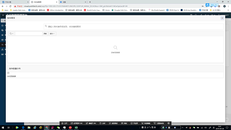Click the bottom sidebar icon below users group

[3, 55]
